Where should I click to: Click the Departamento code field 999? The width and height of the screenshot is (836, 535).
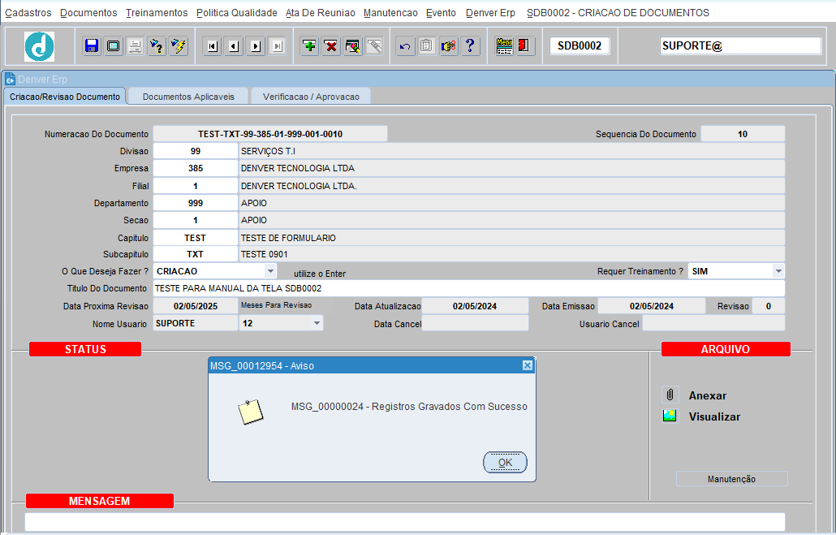[x=196, y=203]
